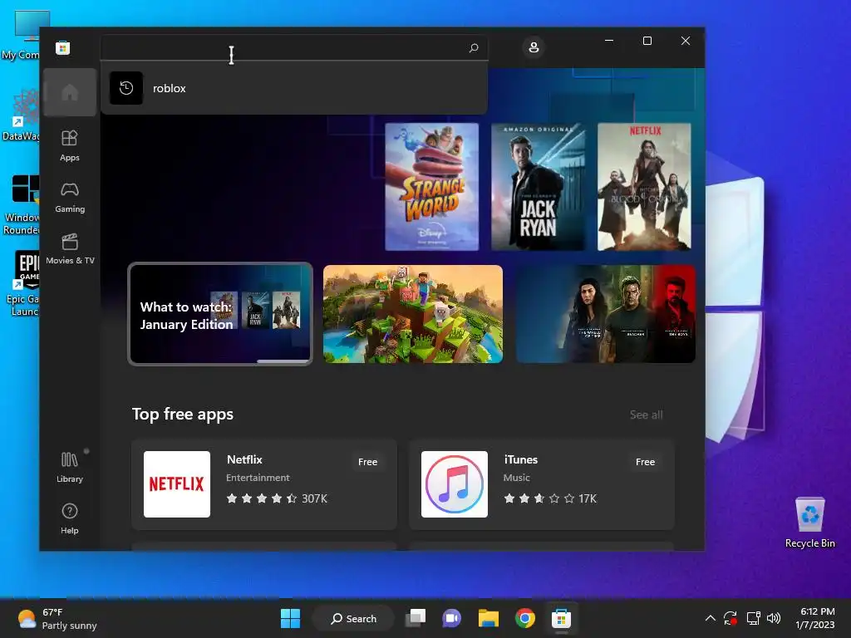Open the Gaming section in sidebar
This screenshot has height=638, width=851.
pos(70,197)
